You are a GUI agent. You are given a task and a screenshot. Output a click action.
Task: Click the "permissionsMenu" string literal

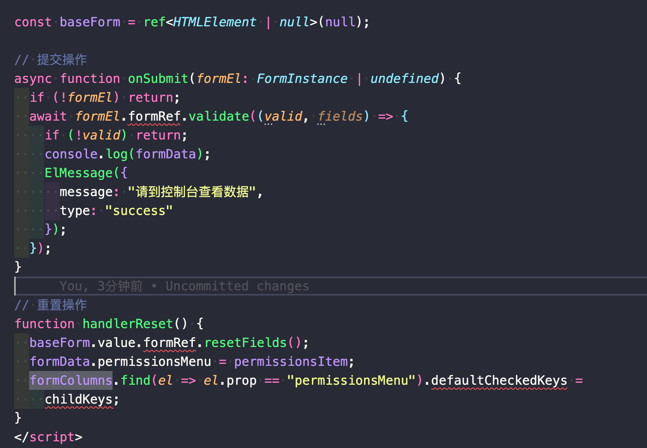(351, 380)
